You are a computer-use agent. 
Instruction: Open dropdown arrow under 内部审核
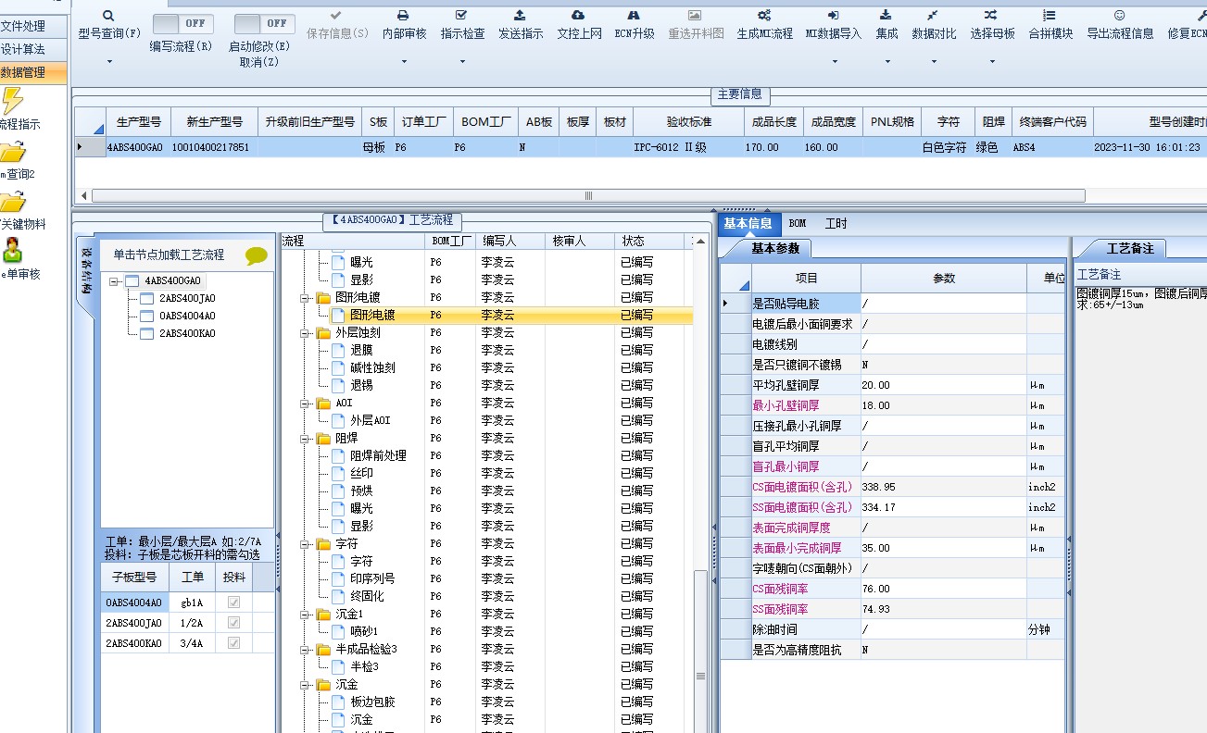[404, 62]
